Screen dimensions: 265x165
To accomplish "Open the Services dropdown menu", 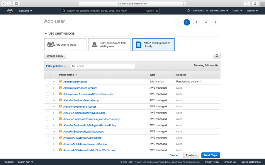I will (x=26, y=11).
